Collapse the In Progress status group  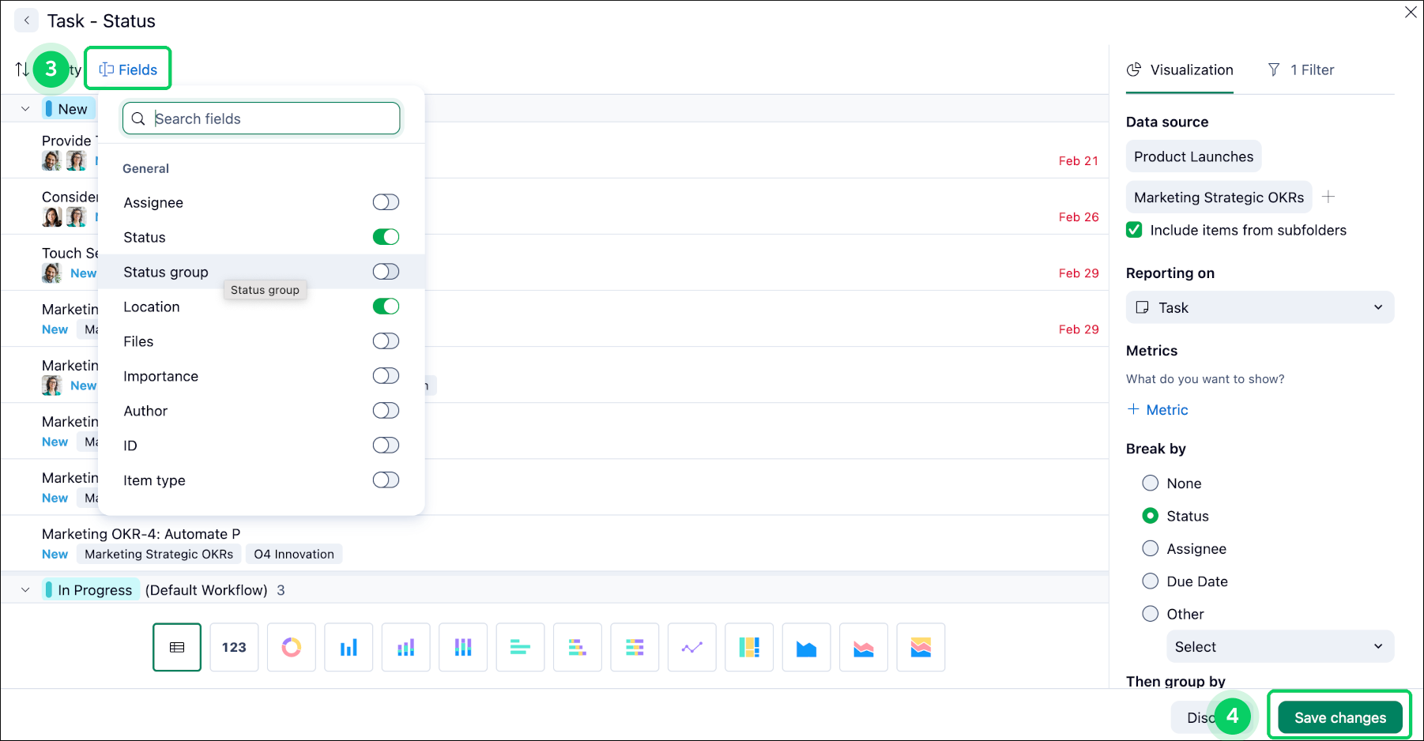pos(24,589)
